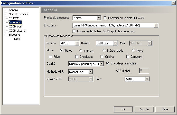This screenshot has height=115, width=177.
Task: Open the Qualité dropdown
Action: tap(86, 64)
